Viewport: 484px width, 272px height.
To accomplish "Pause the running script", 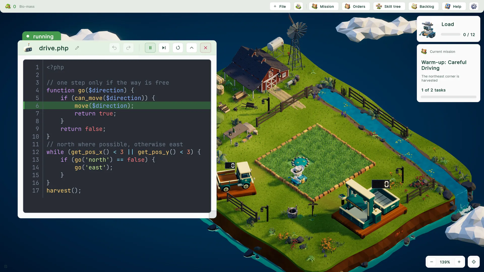I will tap(150, 48).
